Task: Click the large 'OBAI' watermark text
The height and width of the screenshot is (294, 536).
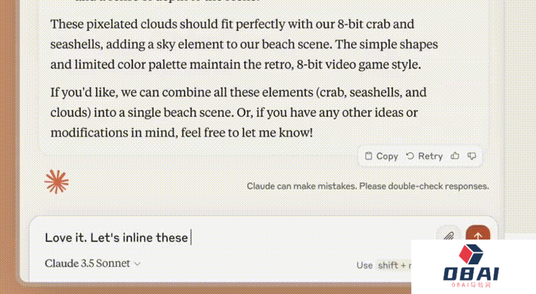Action: coord(473,275)
